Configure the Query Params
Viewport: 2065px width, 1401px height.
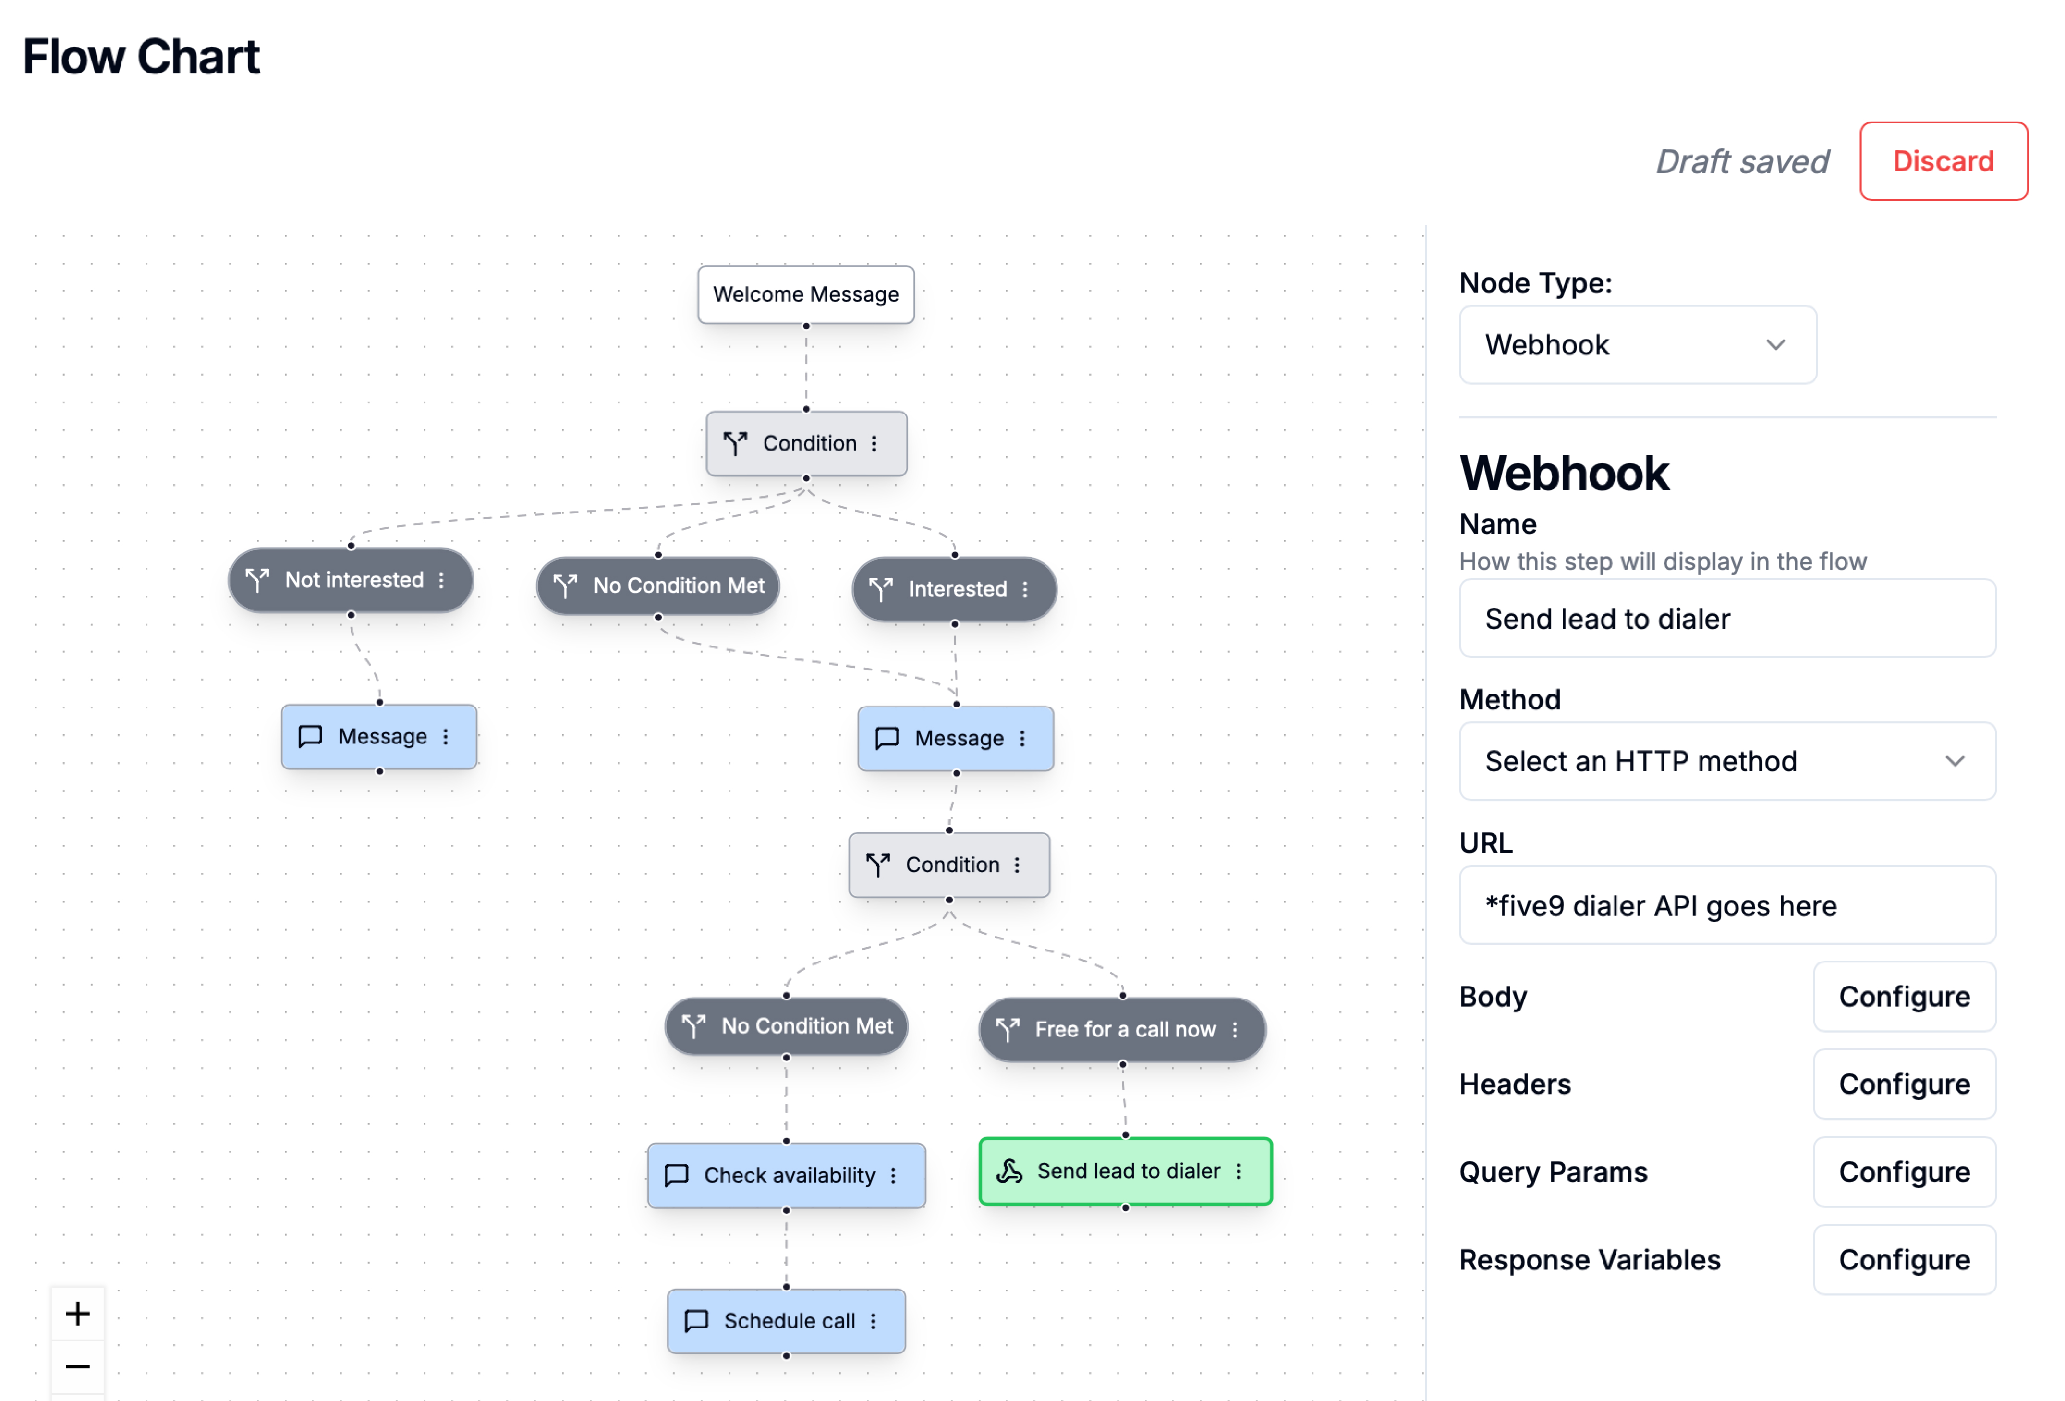[1903, 1171]
